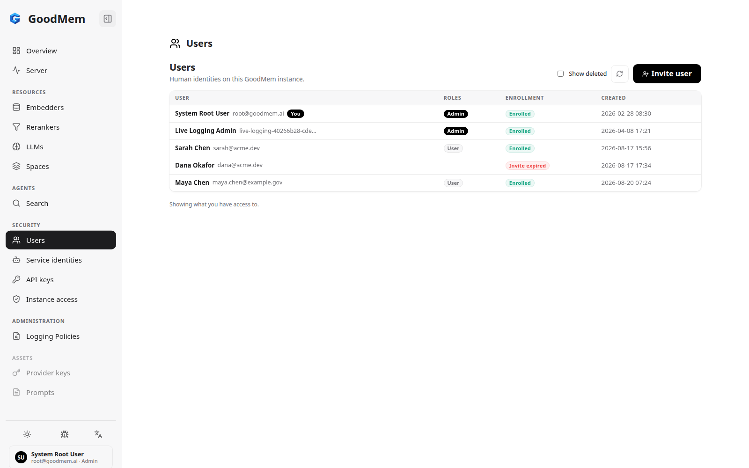
Task: Open System Root User account card
Action: tap(61, 457)
